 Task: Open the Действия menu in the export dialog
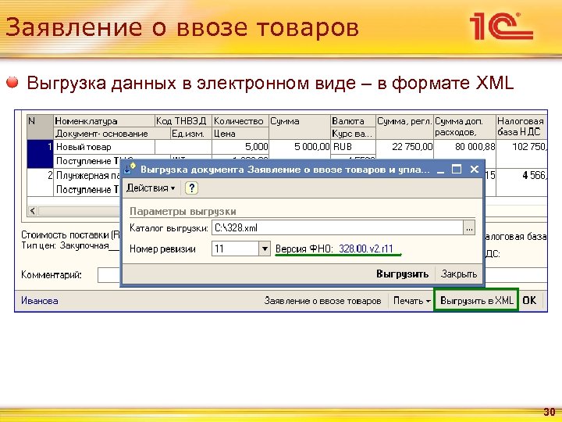point(151,188)
